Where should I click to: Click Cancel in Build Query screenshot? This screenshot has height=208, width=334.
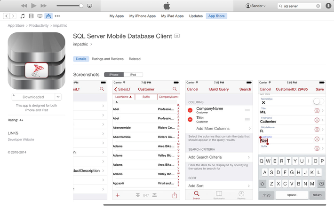coord(192,89)
